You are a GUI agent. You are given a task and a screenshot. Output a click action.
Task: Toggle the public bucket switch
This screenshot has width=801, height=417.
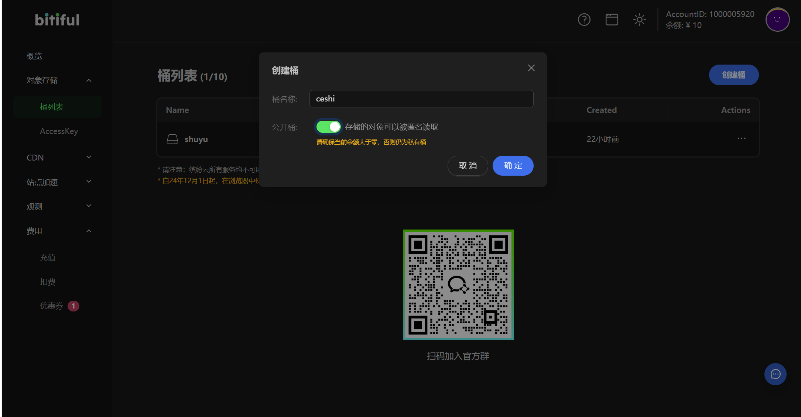pyautogui.click(x=328, y=127)
